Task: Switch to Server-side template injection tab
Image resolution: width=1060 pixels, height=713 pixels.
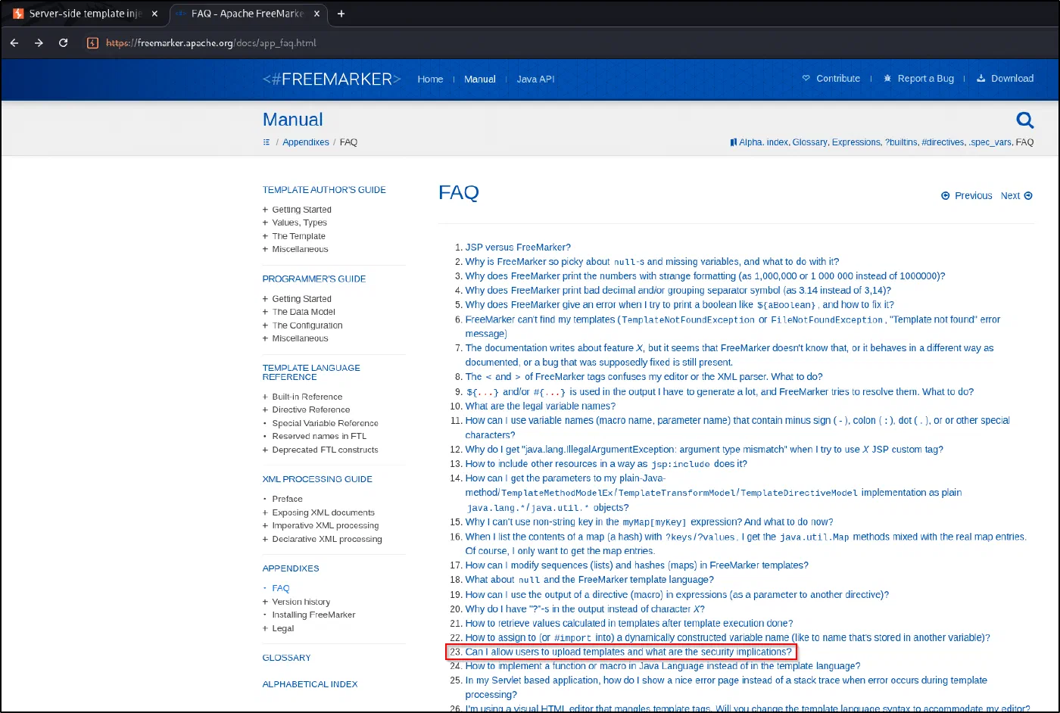Action: [85, 14]
